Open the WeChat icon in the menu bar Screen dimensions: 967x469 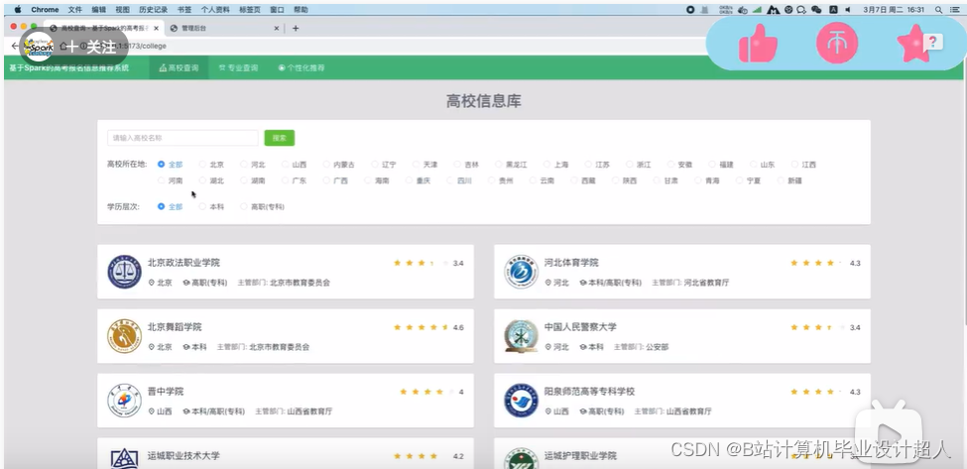pos(816,10)
